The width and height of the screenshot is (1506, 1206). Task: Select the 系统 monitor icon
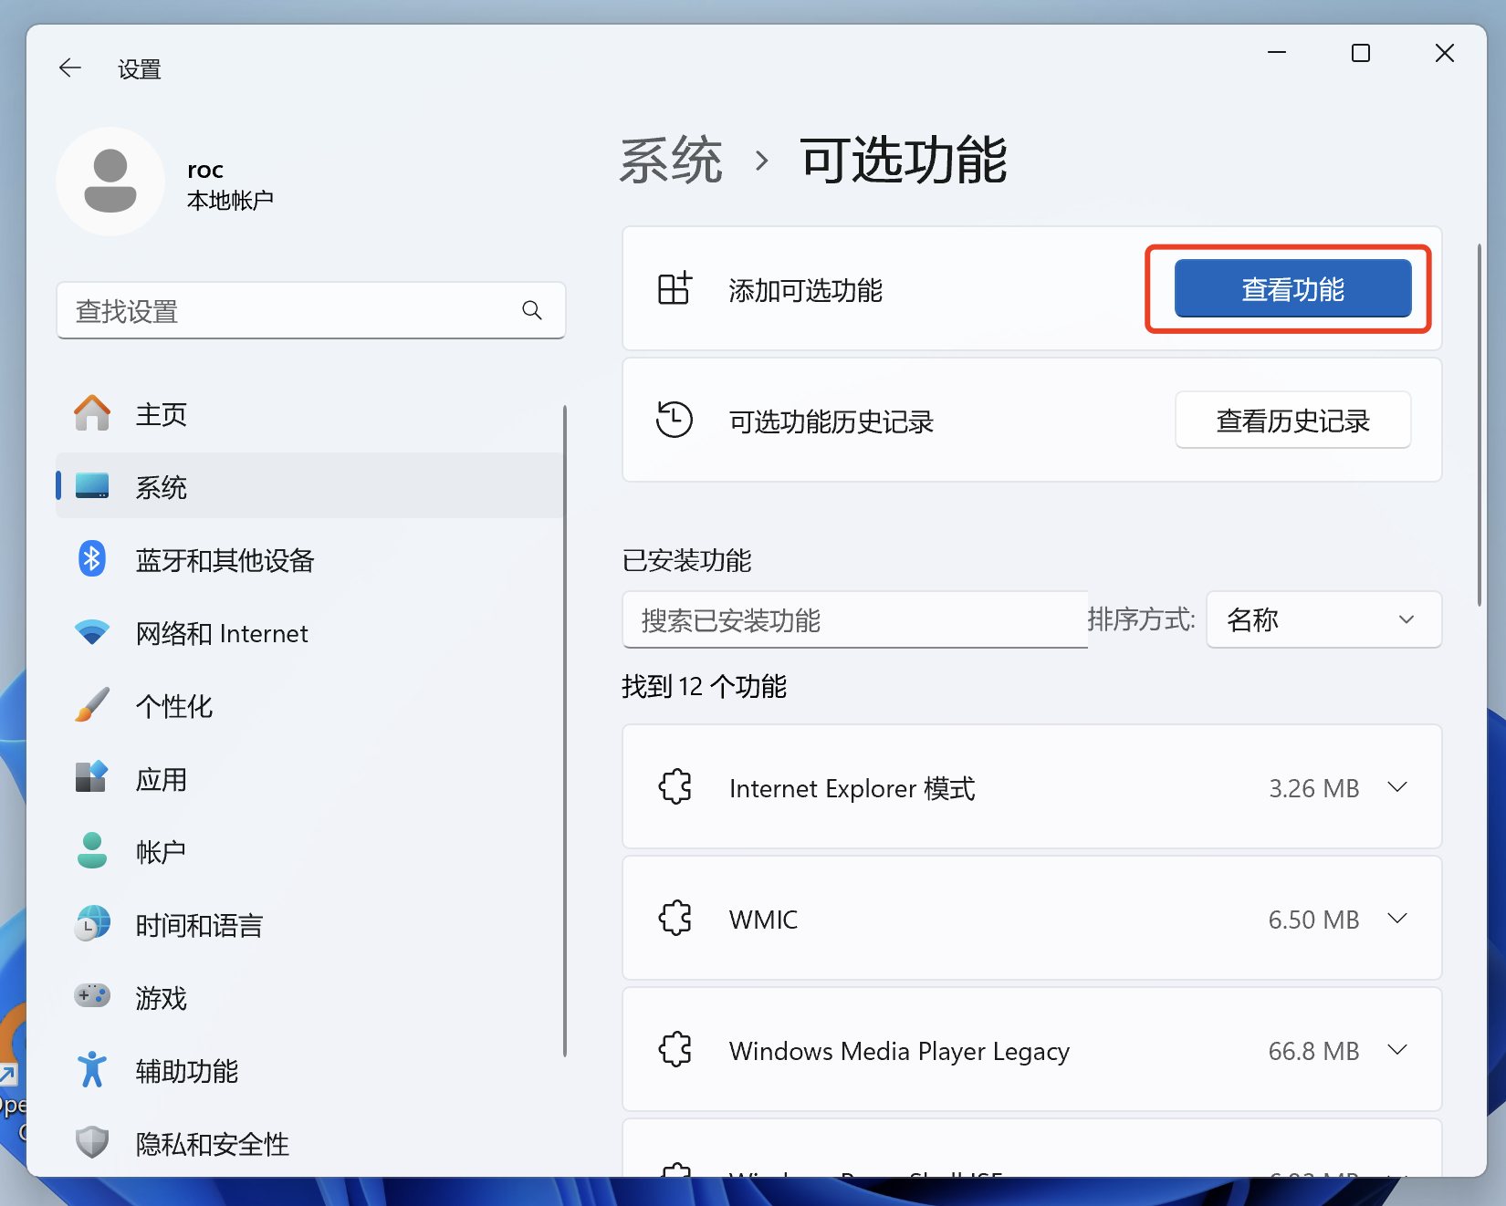tap(92, 486)
